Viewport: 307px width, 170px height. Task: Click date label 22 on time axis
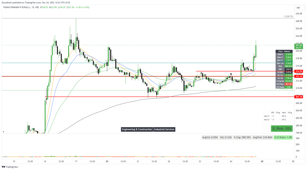(x=169, y=161)
